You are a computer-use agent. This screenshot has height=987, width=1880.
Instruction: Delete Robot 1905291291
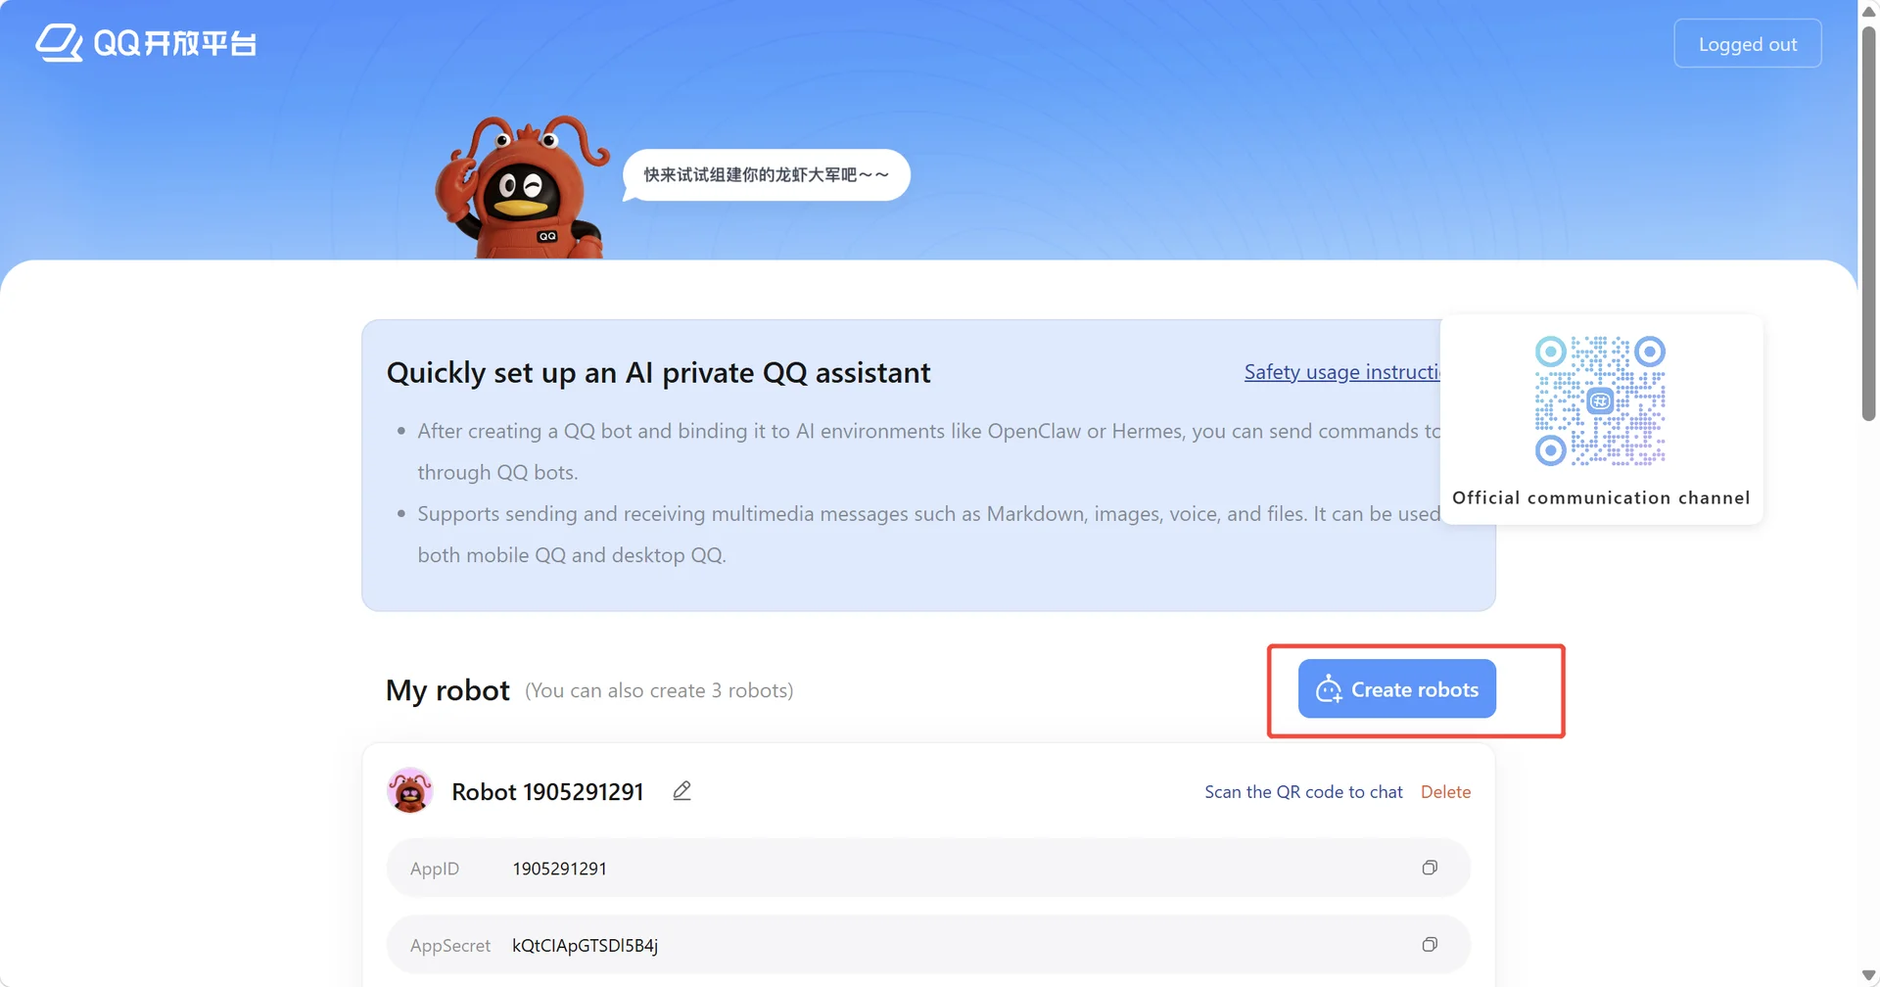pyautogui.click(x=1445, y=792)
